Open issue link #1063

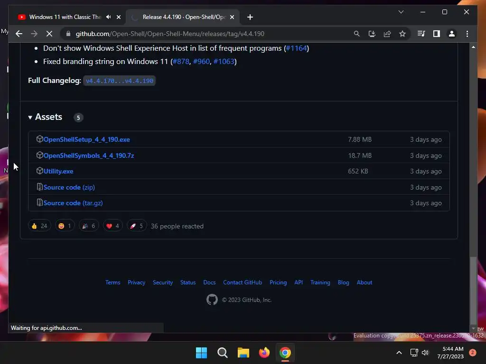tap(224, 61)
